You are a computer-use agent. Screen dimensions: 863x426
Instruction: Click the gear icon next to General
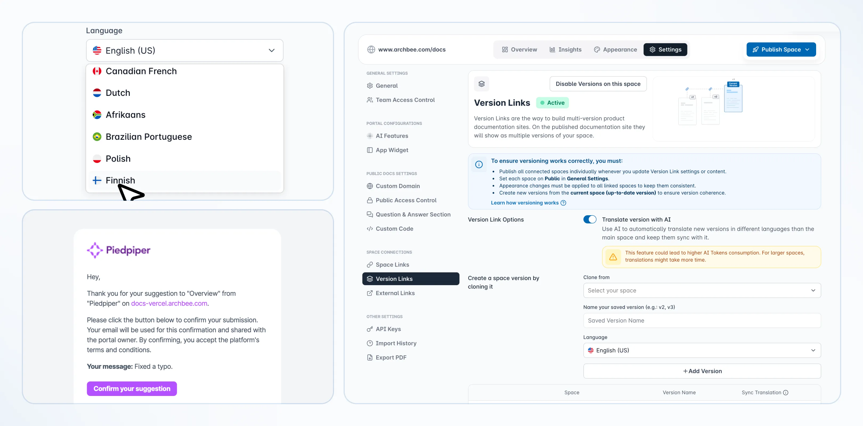point(369,86)
